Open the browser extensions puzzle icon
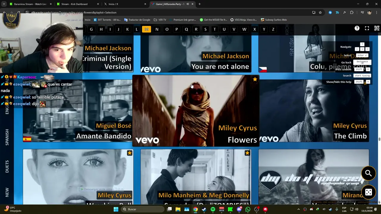The image size is (381, 214). click(352, 12)
